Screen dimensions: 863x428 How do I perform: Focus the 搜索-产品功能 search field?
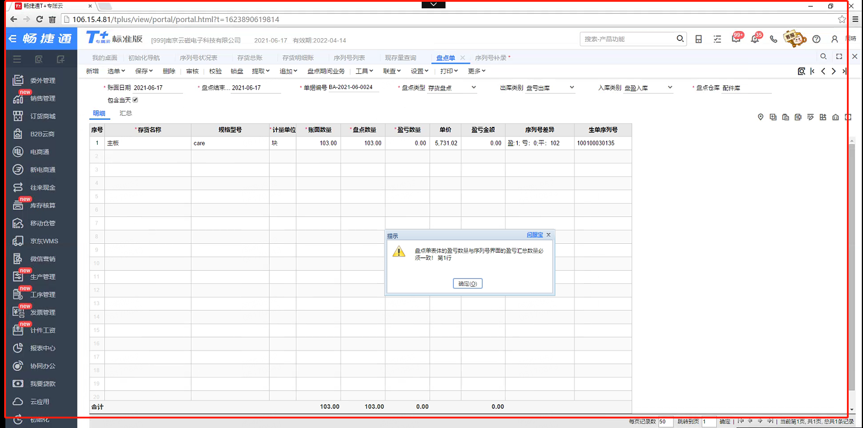coord(628,39)
